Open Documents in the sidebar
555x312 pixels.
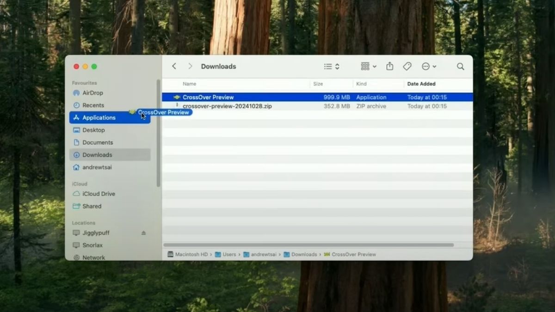pos(110,142)
